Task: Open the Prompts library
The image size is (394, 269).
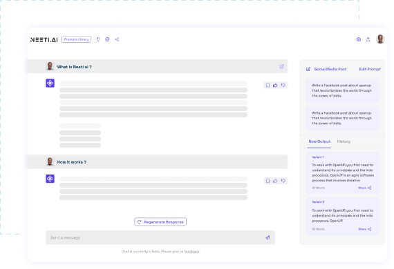Action: click(x=77, y=39)
